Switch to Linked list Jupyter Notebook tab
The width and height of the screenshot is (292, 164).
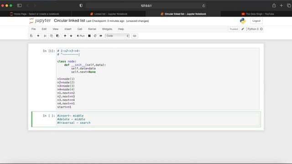pos(109,14)
